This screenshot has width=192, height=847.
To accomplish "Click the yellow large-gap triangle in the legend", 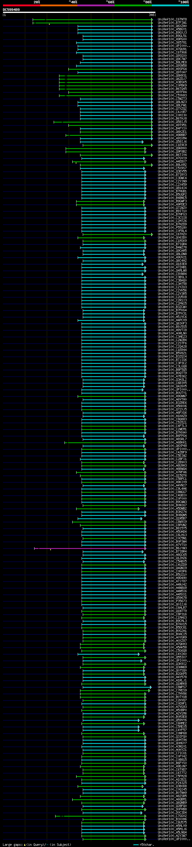I will click(x=25, y=845).
